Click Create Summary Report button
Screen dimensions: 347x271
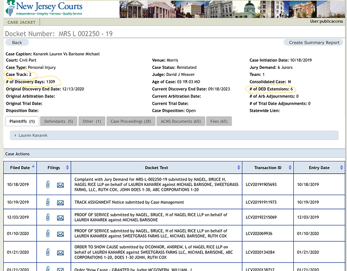click(313, 42)
